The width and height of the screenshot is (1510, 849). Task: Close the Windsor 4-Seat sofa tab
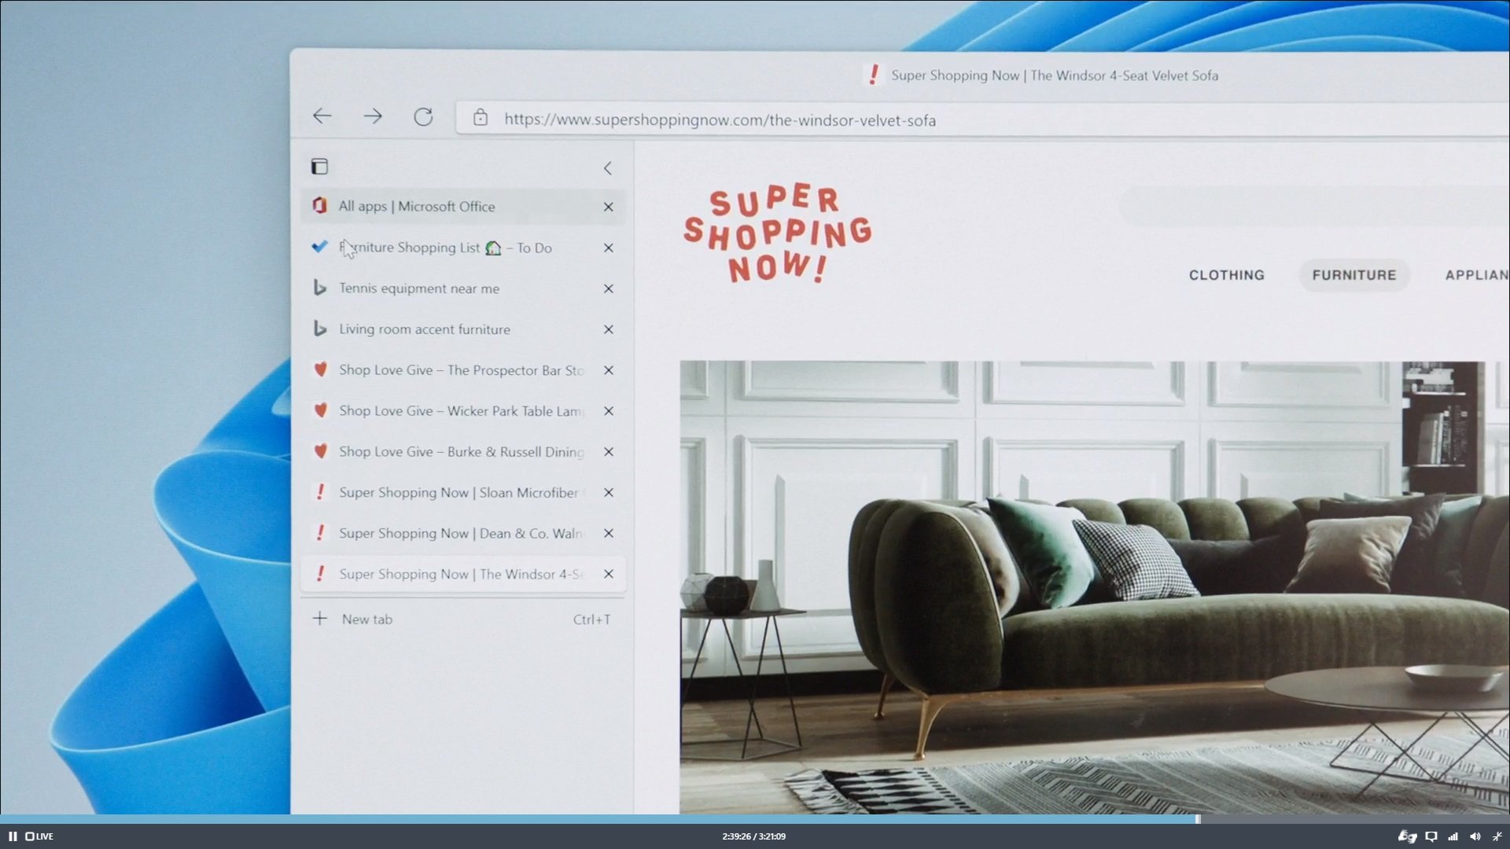pyautogui.click(x=608, y=574)
